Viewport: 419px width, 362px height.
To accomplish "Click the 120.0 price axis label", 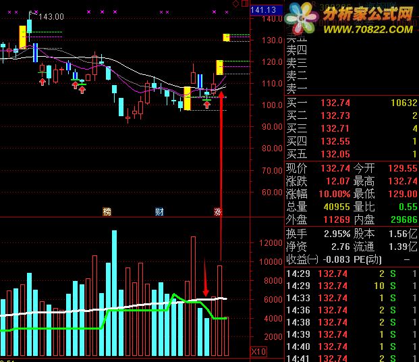I will [272, 62].
